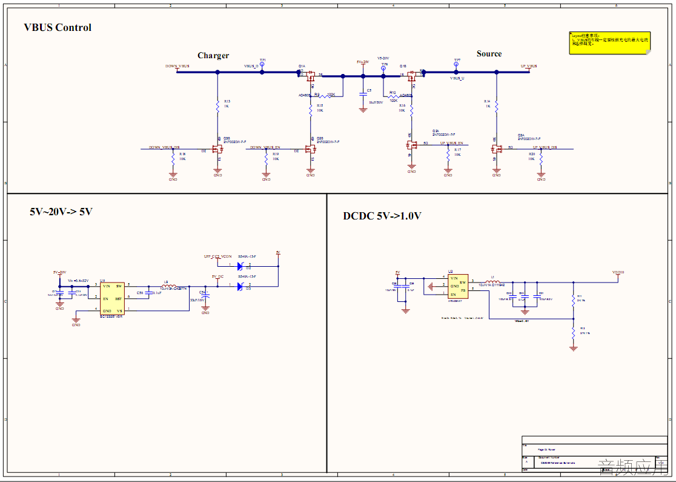The width and height of the screenshot is (676, 482).
Task: Select transistor Q3B near DOWN_VBUS_DIS
Action: [217, 149]
